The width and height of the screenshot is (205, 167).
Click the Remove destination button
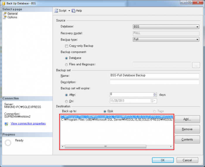coord(187,129)
